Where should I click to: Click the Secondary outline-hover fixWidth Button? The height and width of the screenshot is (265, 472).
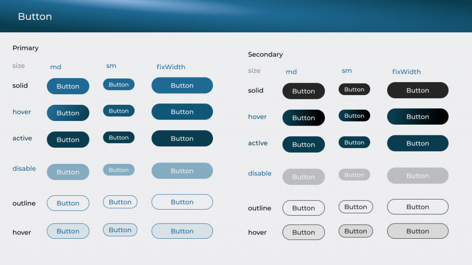418,231
